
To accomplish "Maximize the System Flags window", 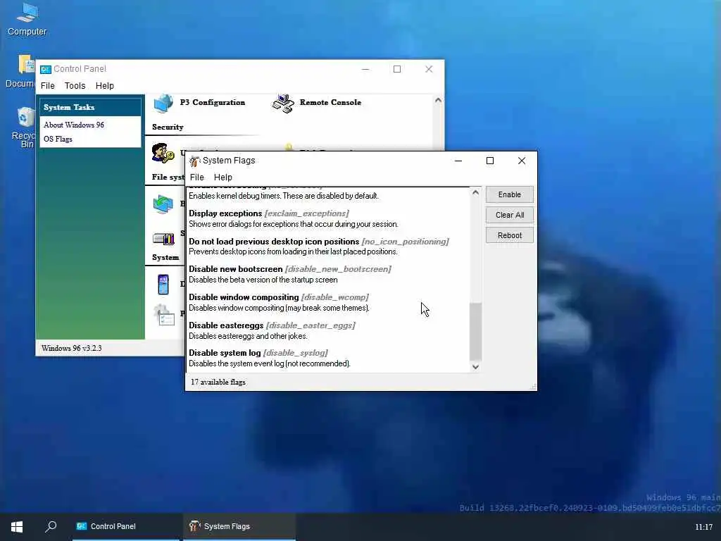I will tap(490, 161).
